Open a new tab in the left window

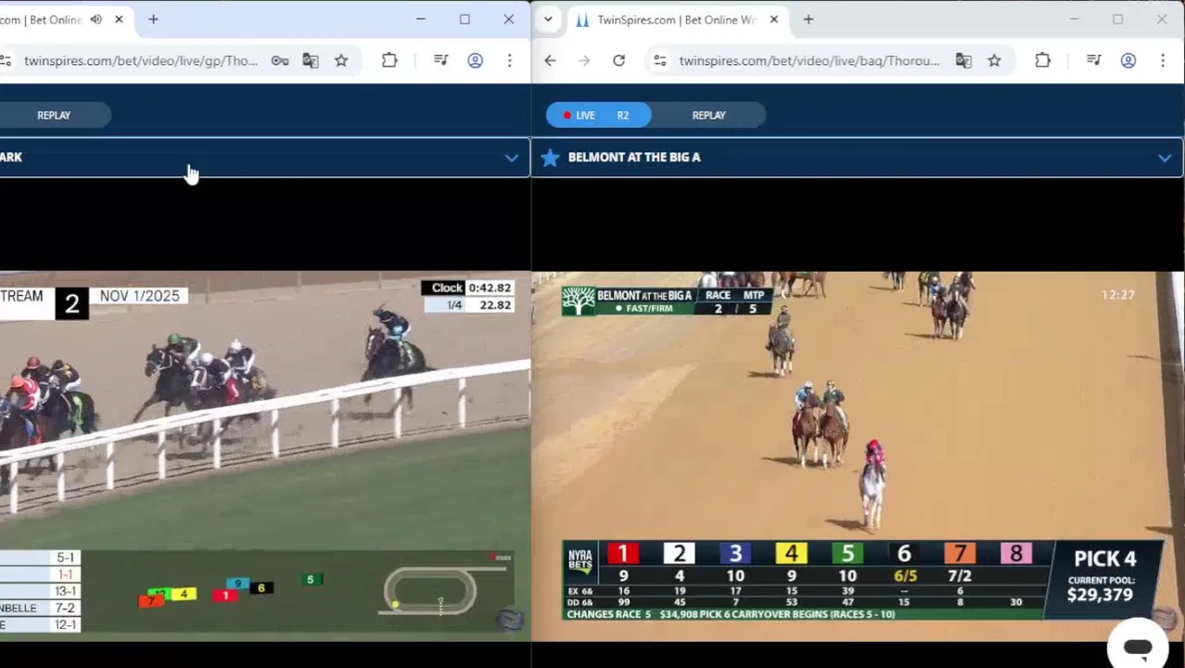pyautogui.click(x=153, y=19)
